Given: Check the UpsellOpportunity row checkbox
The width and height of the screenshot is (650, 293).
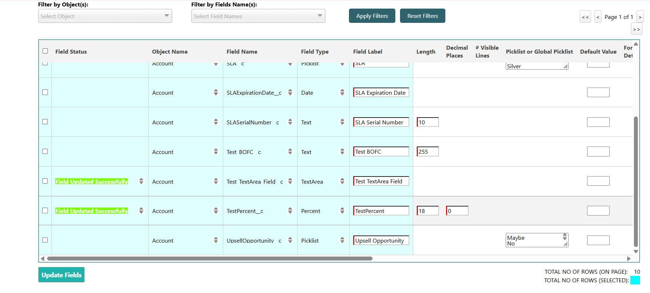Looking at the screenshot, I should [x=45, y=240].
